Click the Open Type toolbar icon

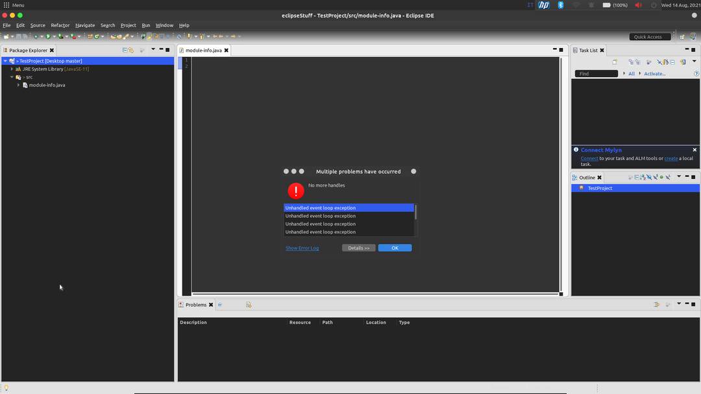pos(113,36)
